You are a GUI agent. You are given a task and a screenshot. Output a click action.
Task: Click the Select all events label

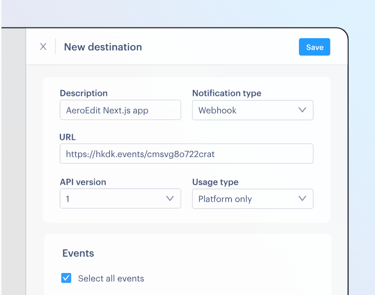pos(111,279)
